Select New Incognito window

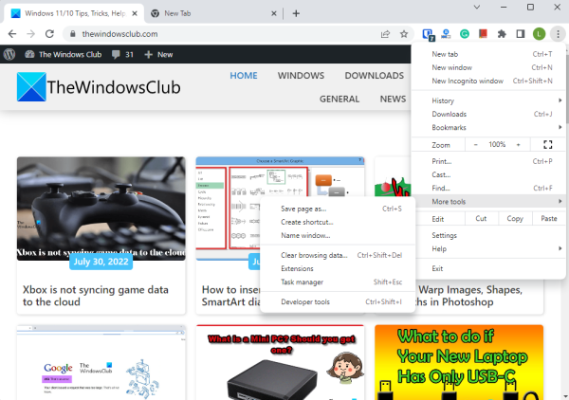point(488,81)
